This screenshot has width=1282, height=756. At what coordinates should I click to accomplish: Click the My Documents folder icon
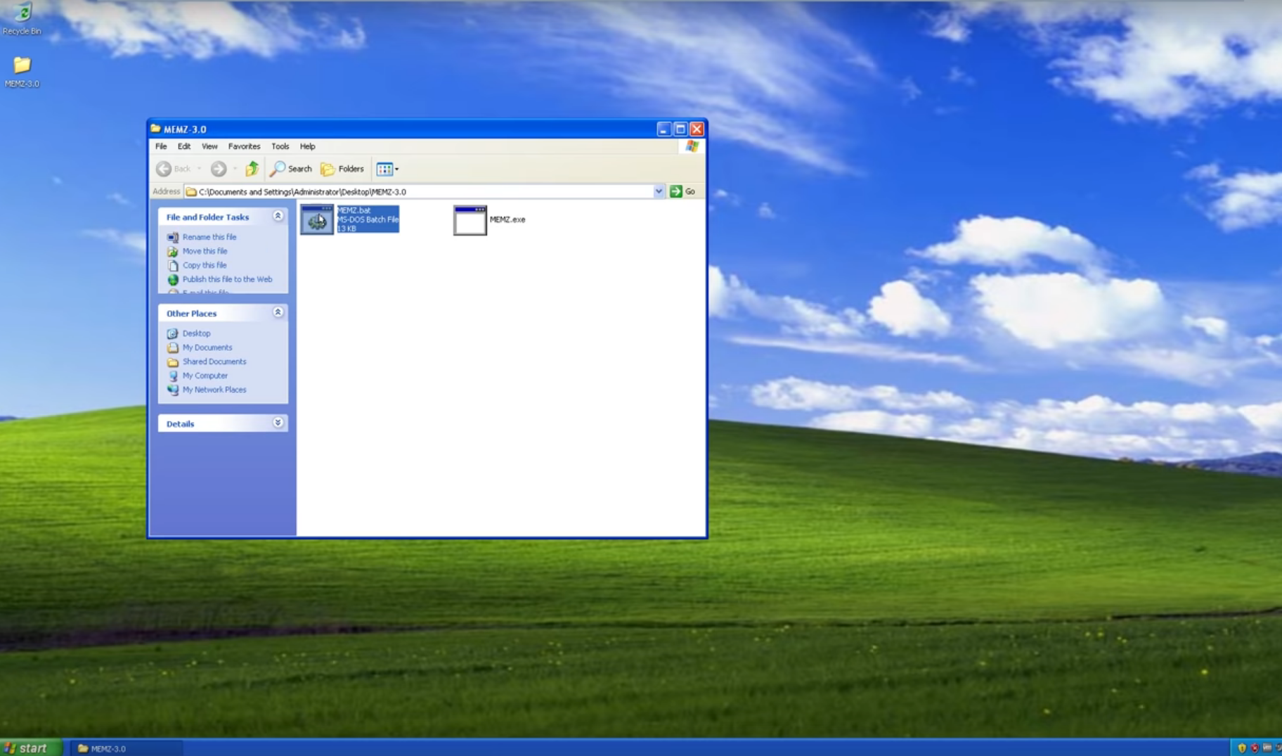pyautogui.click(x=173, y=347)
